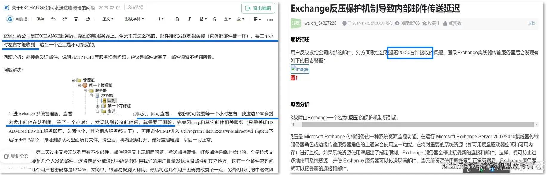The width and height of the screenshot is (547, 175).
Task: Click the 症状描述 section heading
Action: [x=300, y=39]
